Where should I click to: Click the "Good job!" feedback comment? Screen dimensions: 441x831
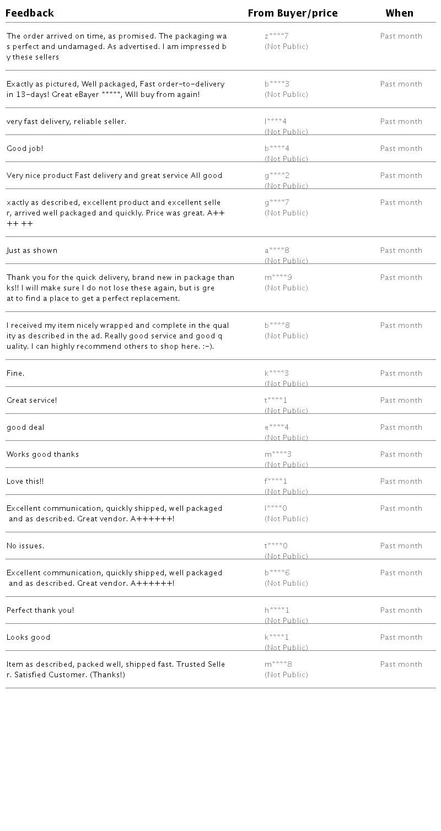(25, 149)
